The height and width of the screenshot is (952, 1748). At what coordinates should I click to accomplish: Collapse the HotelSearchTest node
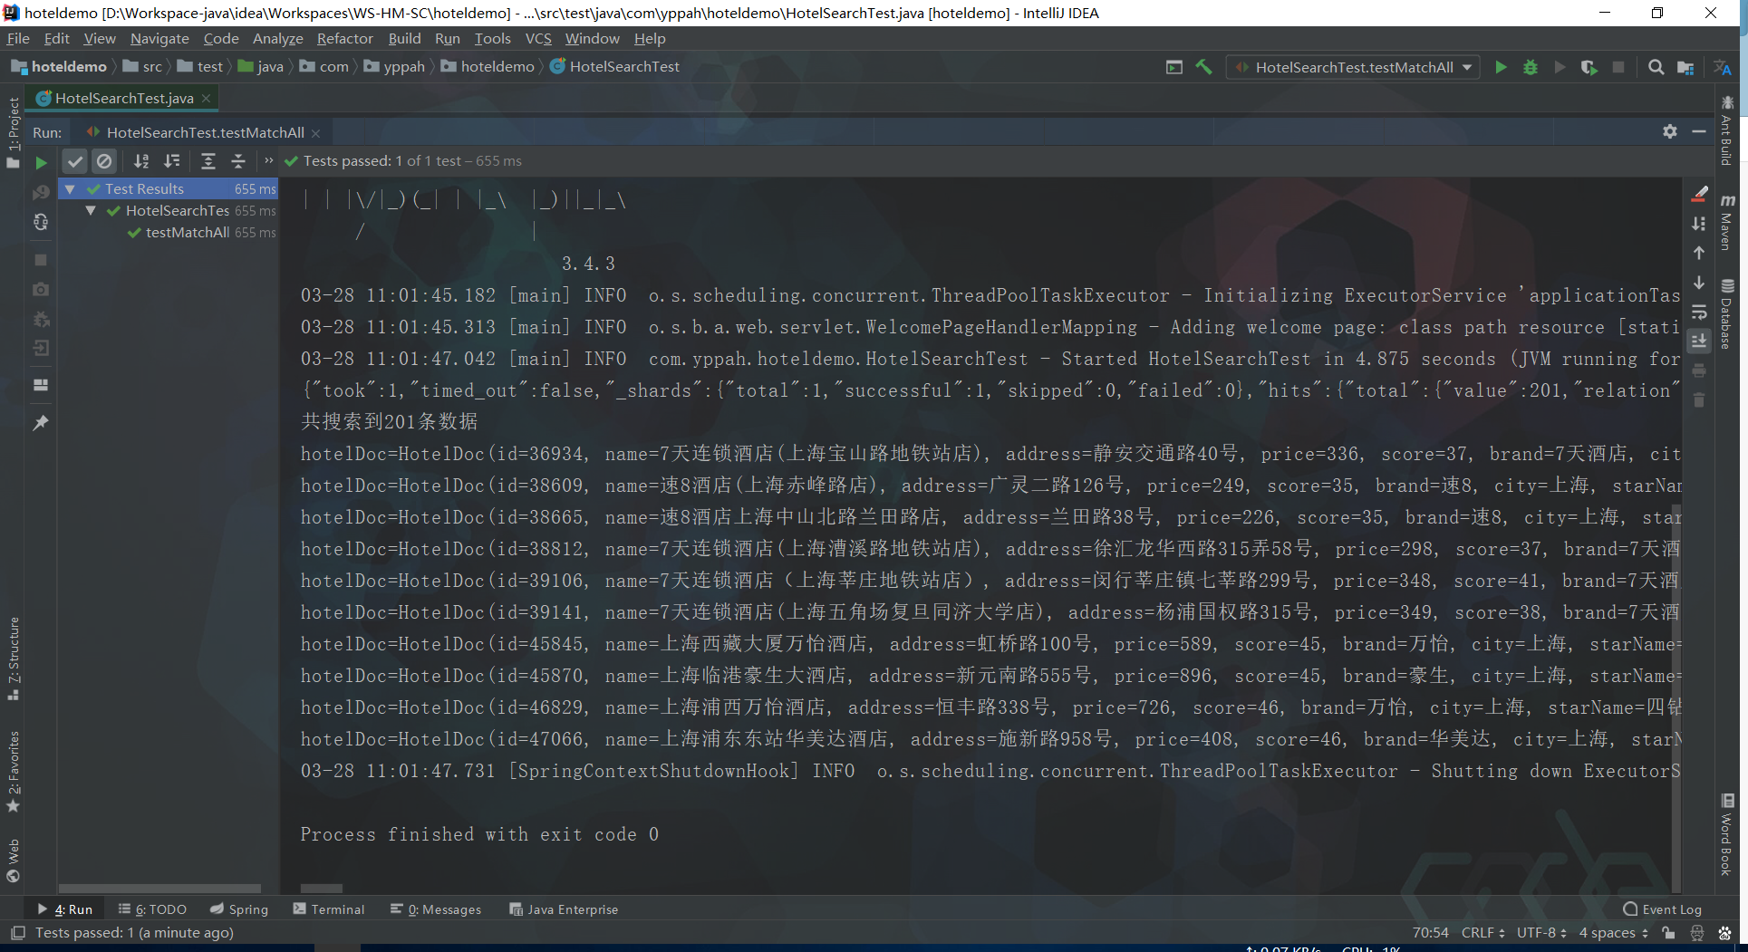[x=90, y=210]
